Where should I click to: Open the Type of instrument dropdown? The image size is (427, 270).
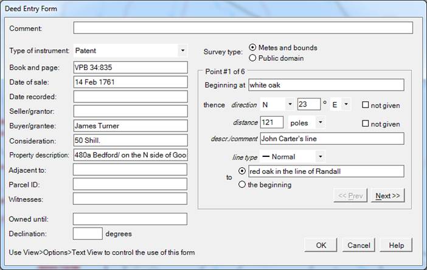(182, 50)
